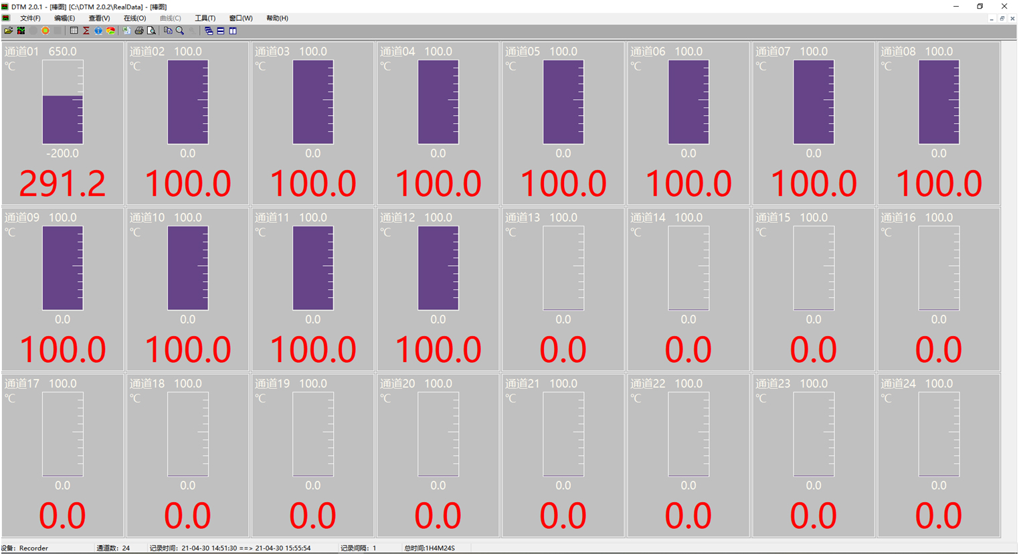Click the curve chart toolbar icon
1019x555 pixels.
(x=21, y=31)
